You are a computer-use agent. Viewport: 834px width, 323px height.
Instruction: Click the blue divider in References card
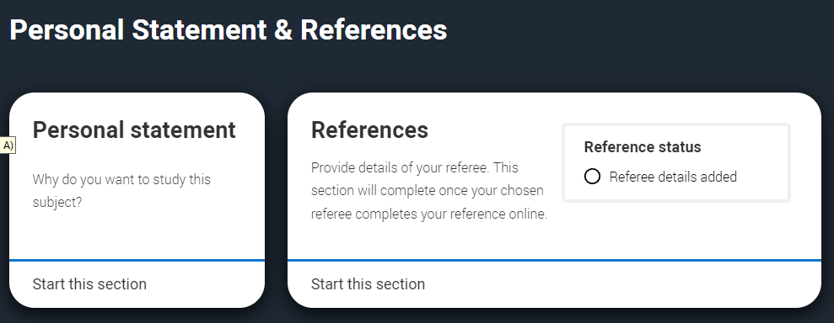[x=554, y=261]
